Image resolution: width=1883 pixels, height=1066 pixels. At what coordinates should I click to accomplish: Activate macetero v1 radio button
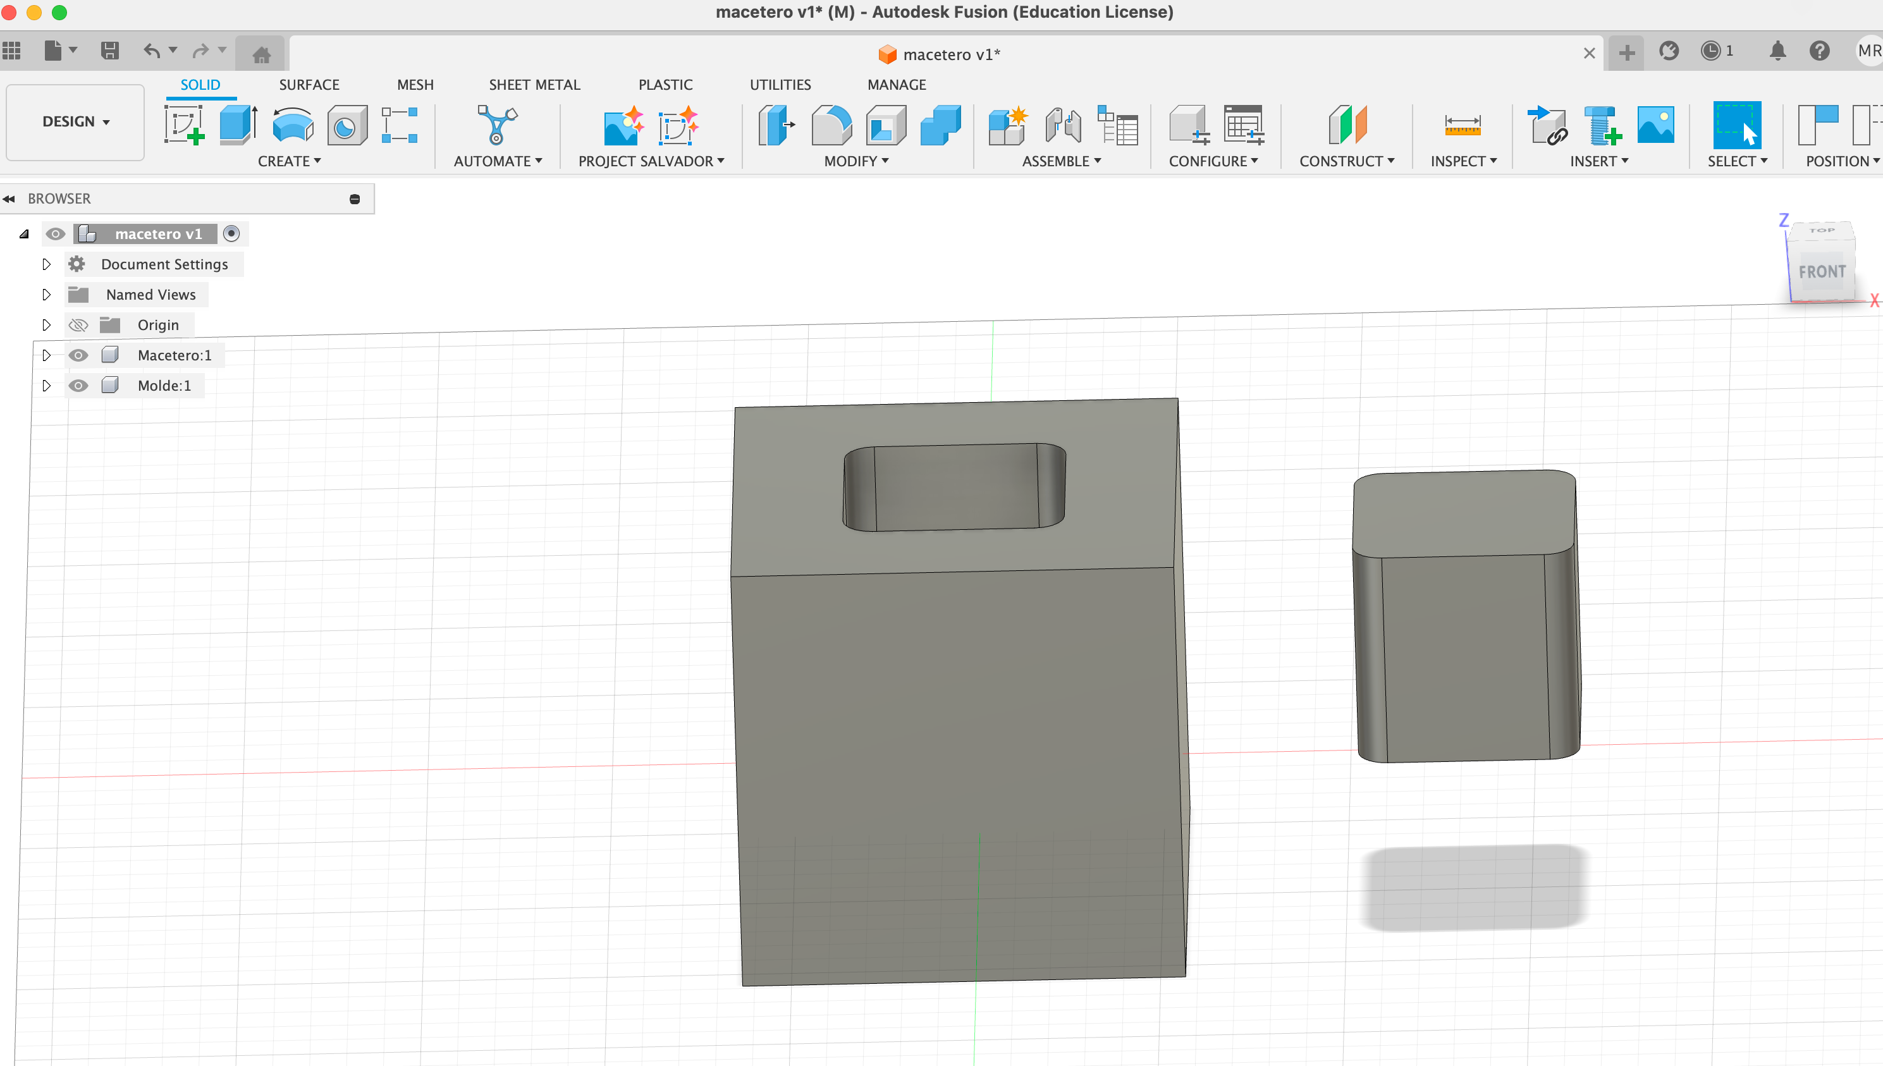pyautogui.click(x=231, y=235)
